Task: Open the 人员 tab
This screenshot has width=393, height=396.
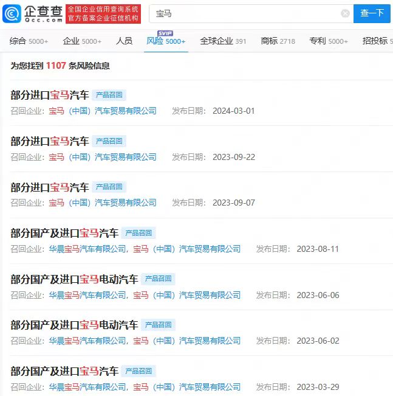Action: click(124, 41)
